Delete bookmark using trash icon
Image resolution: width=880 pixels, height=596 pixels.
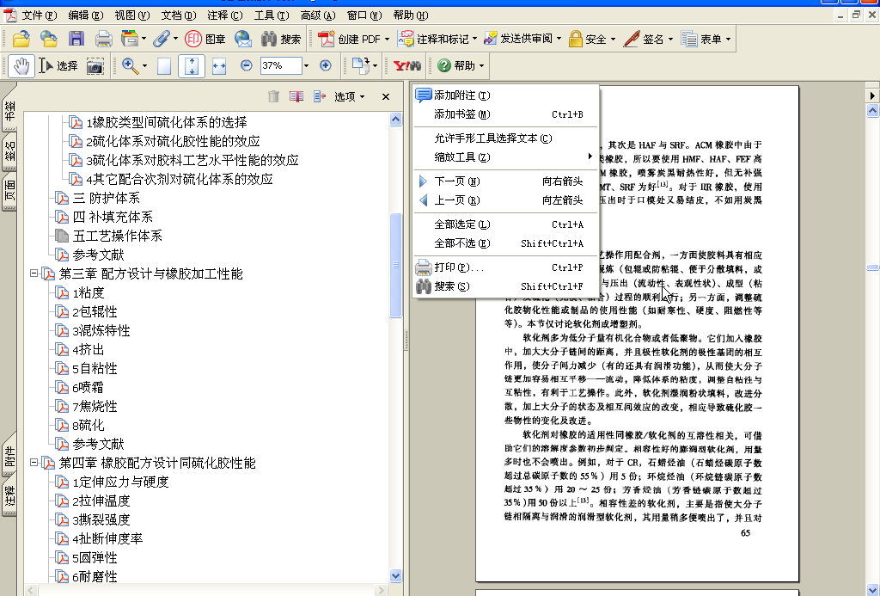click(x=273, y=96)
